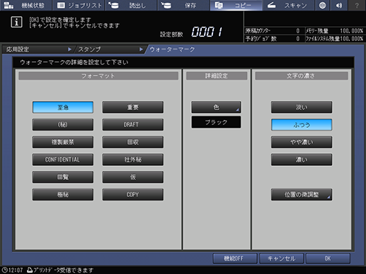Click the 設定部数 0001 counter
The height and width of the screenshot is (274, 366).
[191, 32]
